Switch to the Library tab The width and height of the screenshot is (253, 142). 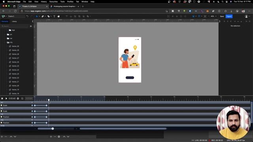14,21
